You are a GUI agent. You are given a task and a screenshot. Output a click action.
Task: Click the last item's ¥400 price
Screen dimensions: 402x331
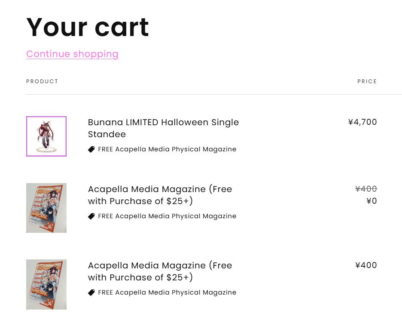pyautogui.click(x=366, y=265)
